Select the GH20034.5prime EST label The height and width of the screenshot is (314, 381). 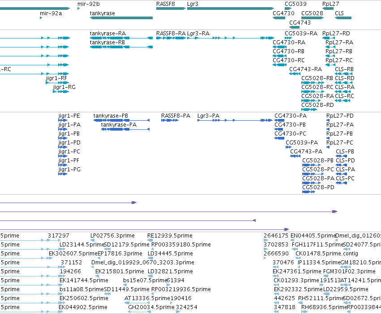151,307
